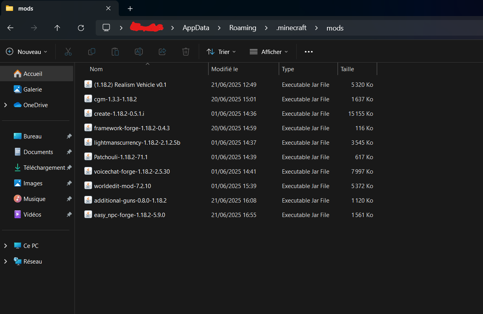This screenshot has height=314, width=483.
Task: Click the PC monitor icon in address bar
Action: click(106, 28)
